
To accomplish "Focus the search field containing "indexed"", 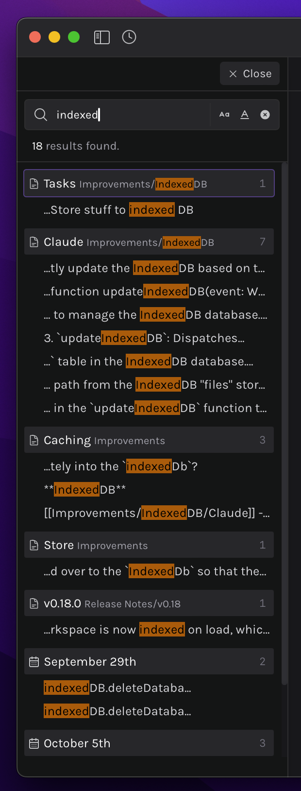I will coord(131,115).
